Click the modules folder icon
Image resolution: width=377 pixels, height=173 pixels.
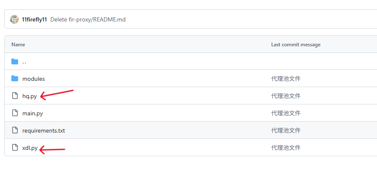pos(15,79)
